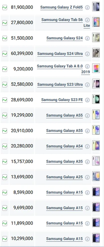Click Galaxy S24 product thumbnail
The width and height of the screenshot is (104, 247).
96,38
